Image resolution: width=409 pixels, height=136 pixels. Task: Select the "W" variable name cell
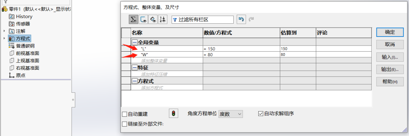click(167, 55)
